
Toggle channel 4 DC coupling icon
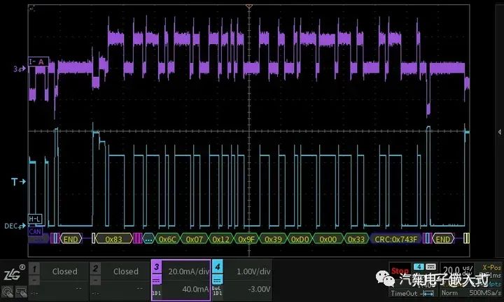pyautogui.click(x=218, y=280)
